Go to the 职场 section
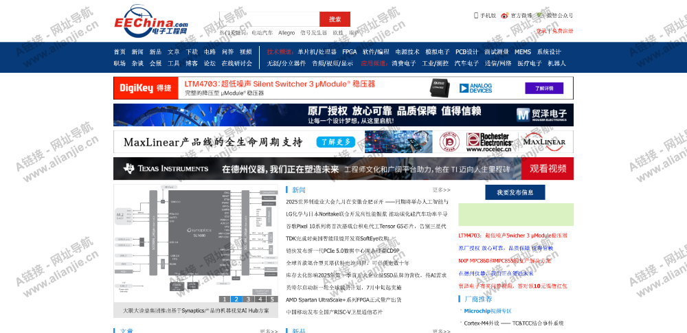Image resolution: width=687 pixels, height=333 pixels. (x=120, y=63)
